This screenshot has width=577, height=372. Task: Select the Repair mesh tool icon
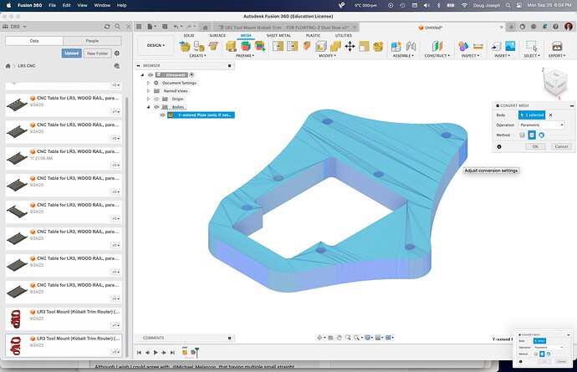(231, 46)
